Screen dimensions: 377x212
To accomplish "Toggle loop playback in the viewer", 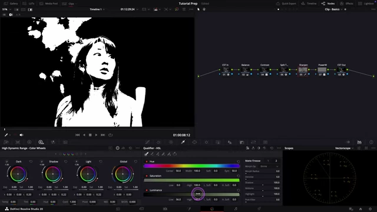I will pyautogui.click(x=110, y=135).
